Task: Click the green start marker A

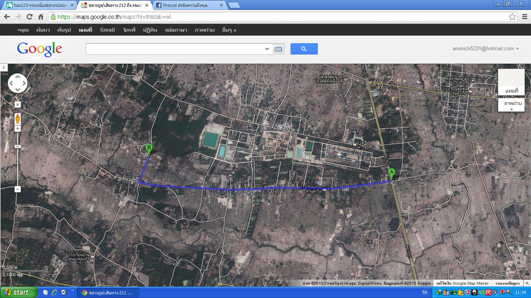Action: tap(392, 173)
